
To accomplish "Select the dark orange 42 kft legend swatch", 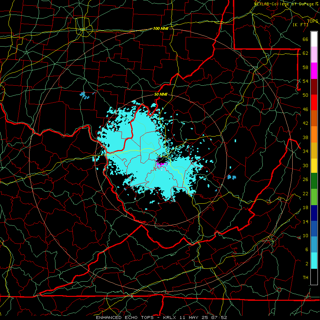I will (314, 118).
